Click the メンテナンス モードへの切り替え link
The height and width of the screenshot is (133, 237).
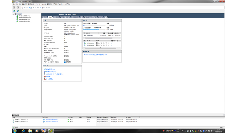pyautogui.click(x=54, y=74)
